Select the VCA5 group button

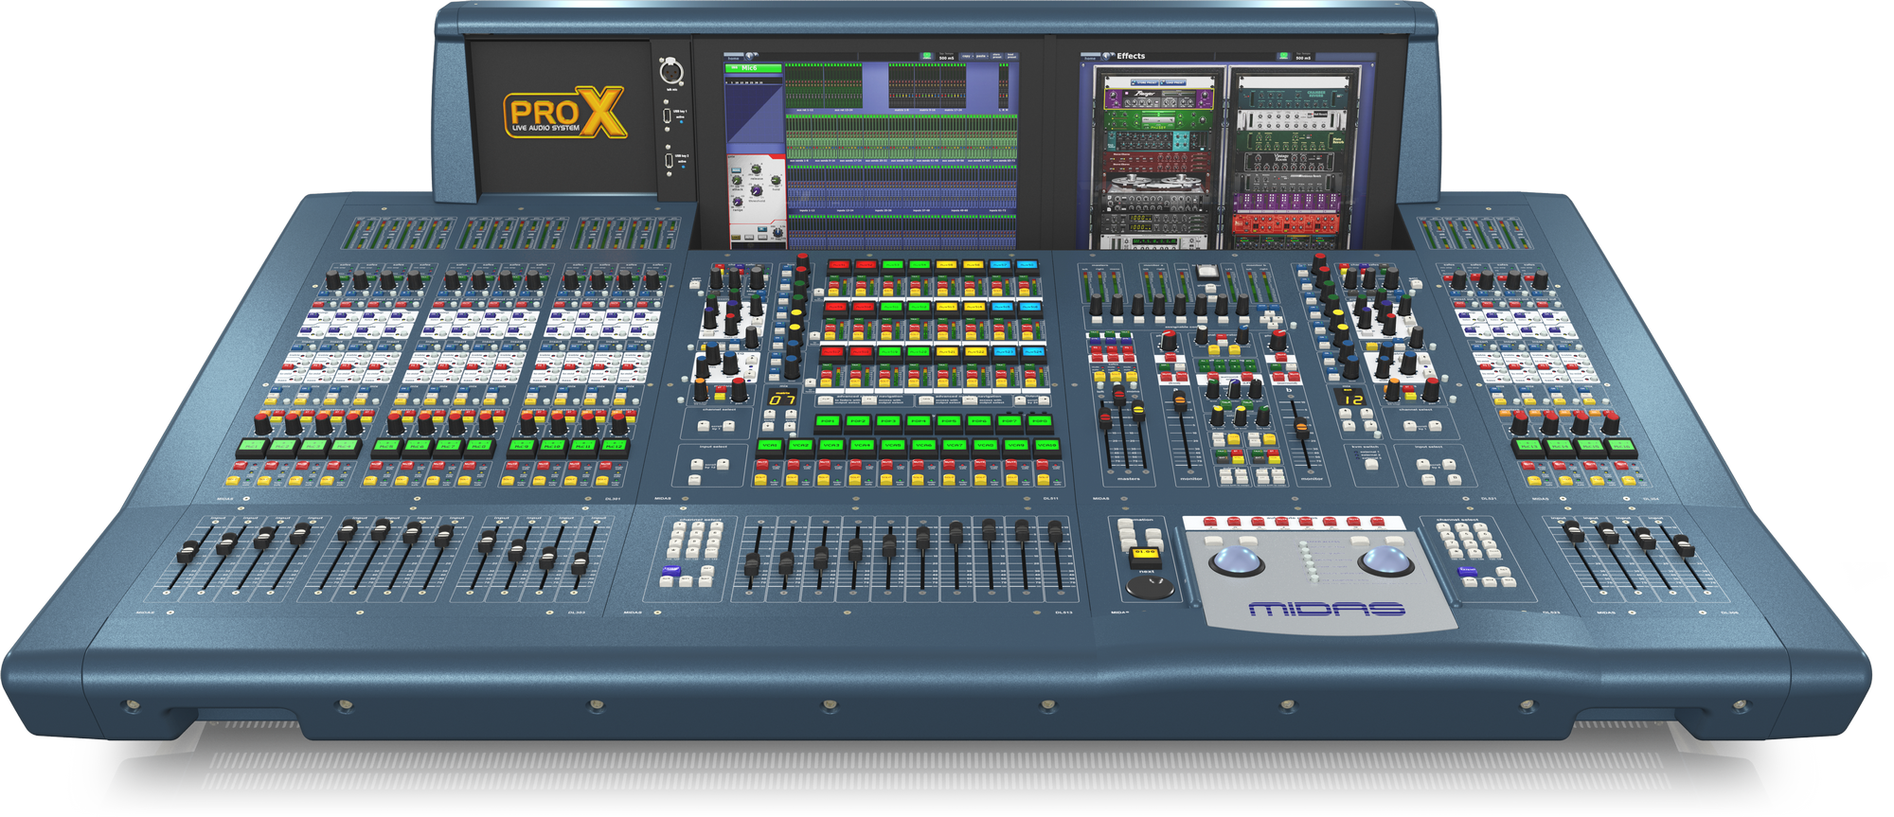click(891, 445)
